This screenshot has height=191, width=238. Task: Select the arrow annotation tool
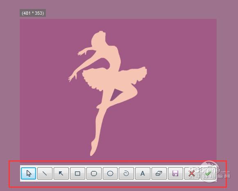61,173
